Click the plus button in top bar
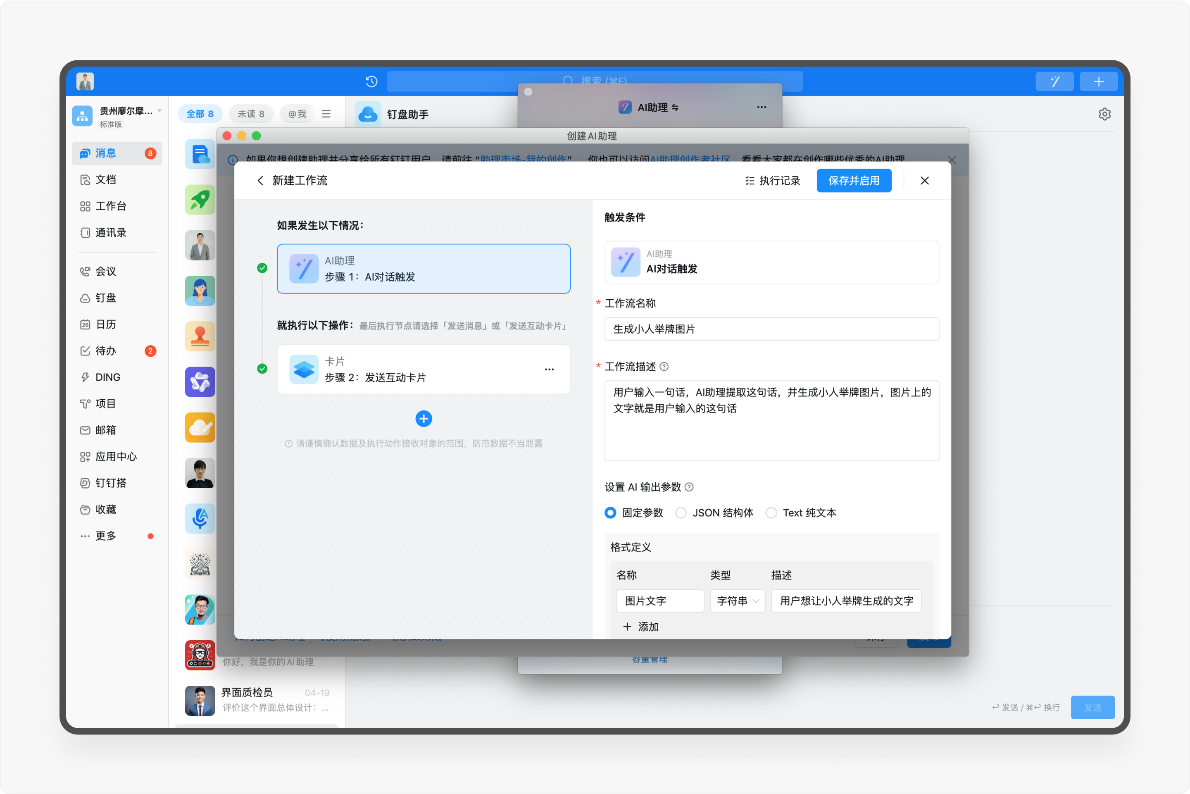The height and width of the screenshot is (794, 1190). click(1098, 81)
